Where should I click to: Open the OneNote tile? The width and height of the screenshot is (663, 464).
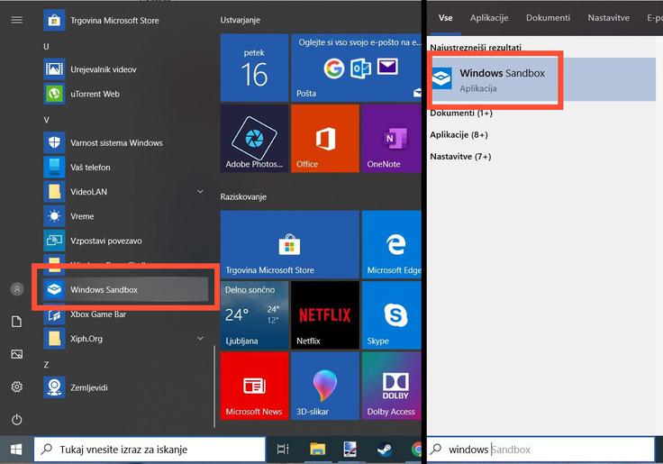click(x=392, y=139)
